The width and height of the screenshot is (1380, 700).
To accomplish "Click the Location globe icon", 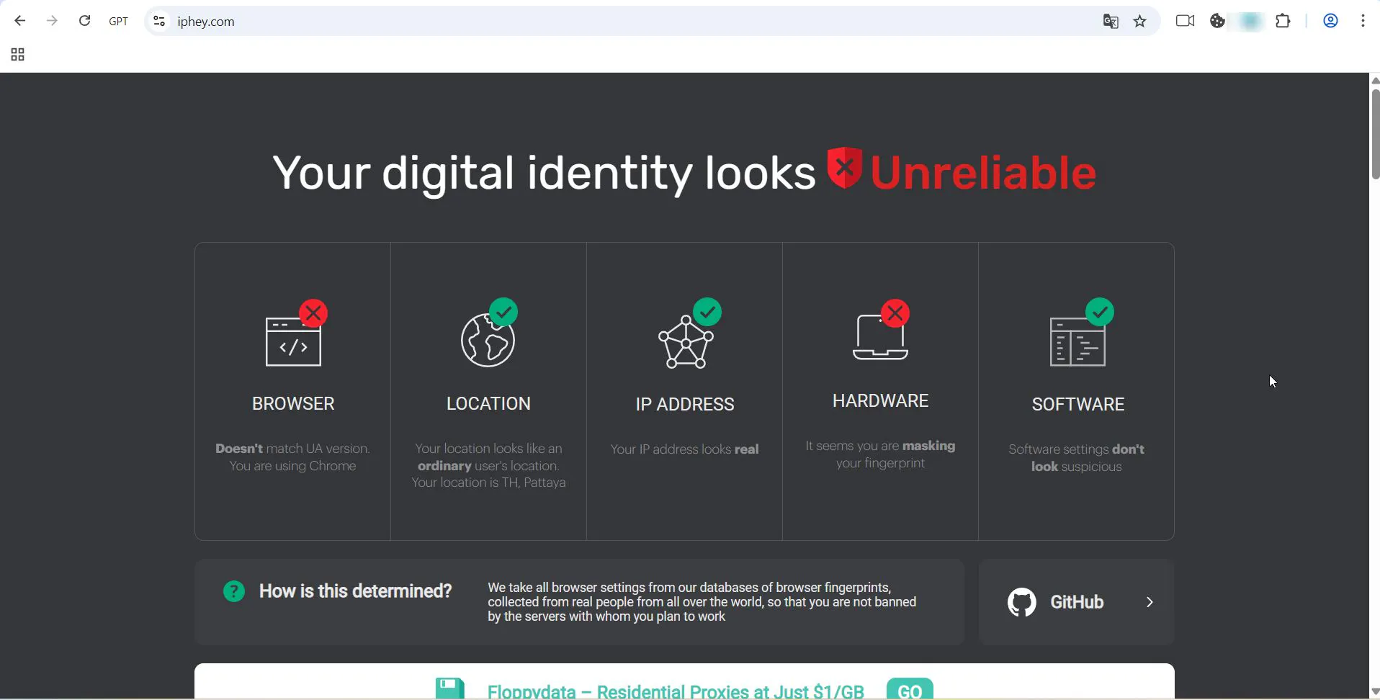I will tap(488, 341).
